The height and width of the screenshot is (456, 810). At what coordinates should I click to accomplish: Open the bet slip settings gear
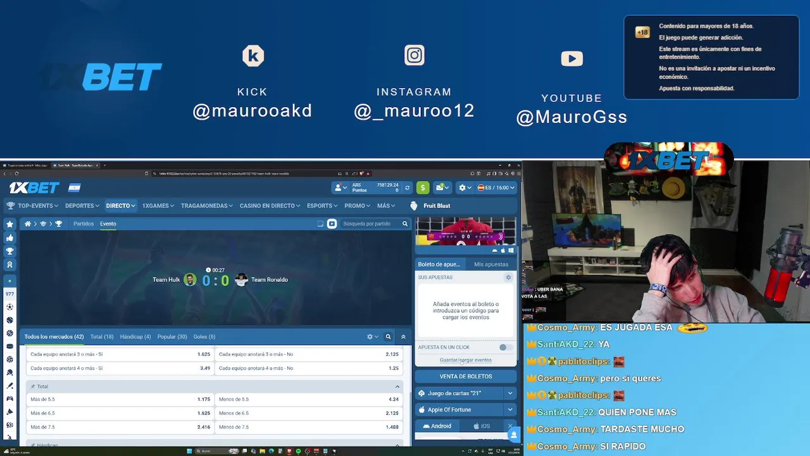point(508,277)
